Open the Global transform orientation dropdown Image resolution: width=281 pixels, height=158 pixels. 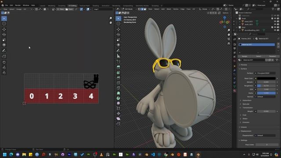205,9
